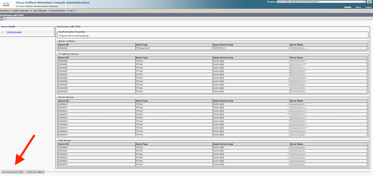Click Device DN header in Queue Locations table

tap(97, 45)
